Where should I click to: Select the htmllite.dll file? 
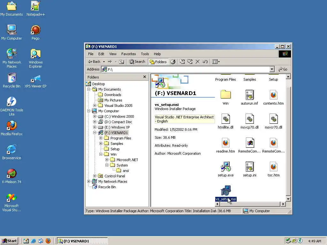coord(226,121)
